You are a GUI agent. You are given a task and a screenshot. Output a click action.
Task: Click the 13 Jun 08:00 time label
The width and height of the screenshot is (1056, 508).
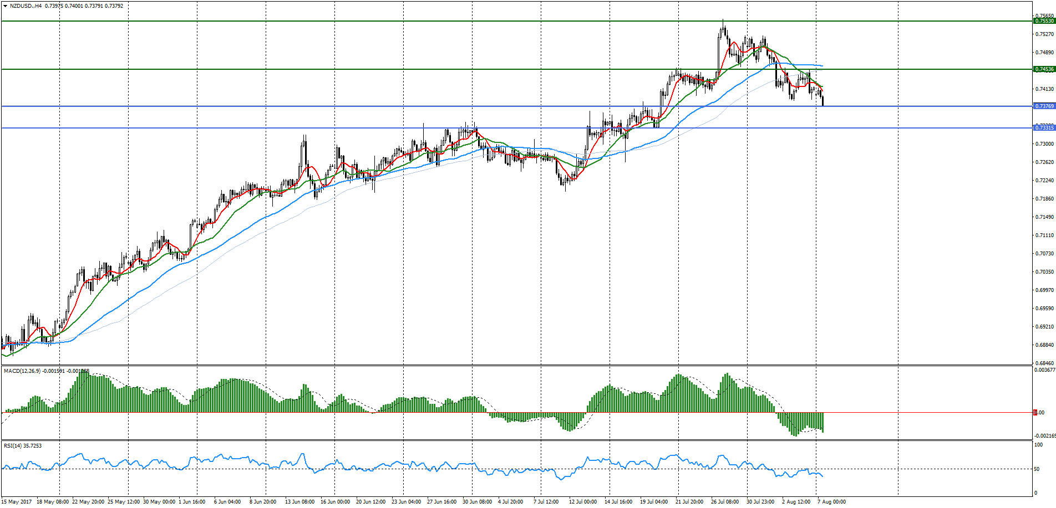click(299, 502)
